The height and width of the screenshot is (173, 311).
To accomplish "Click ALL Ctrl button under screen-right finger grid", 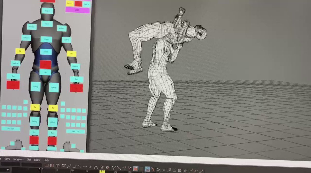I will click(x=75, y=131).
